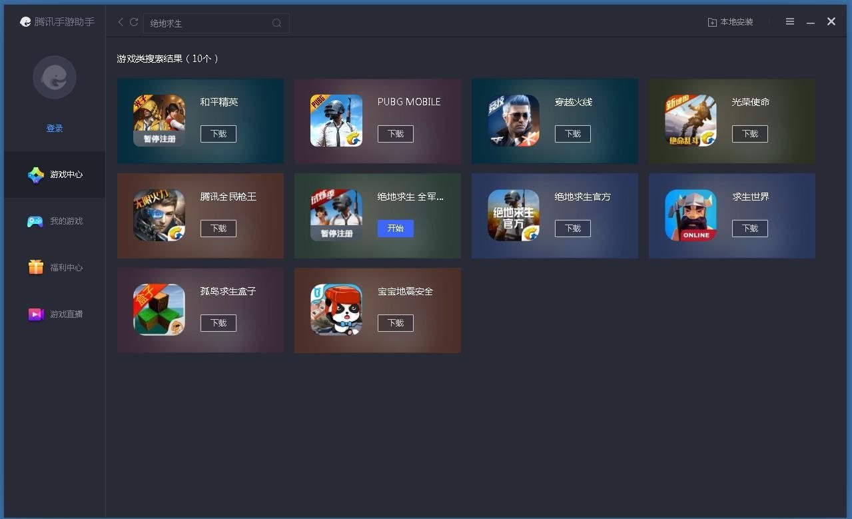
Task: Focus the search field containing 绝地求生
Action: [x=216, y=23]
